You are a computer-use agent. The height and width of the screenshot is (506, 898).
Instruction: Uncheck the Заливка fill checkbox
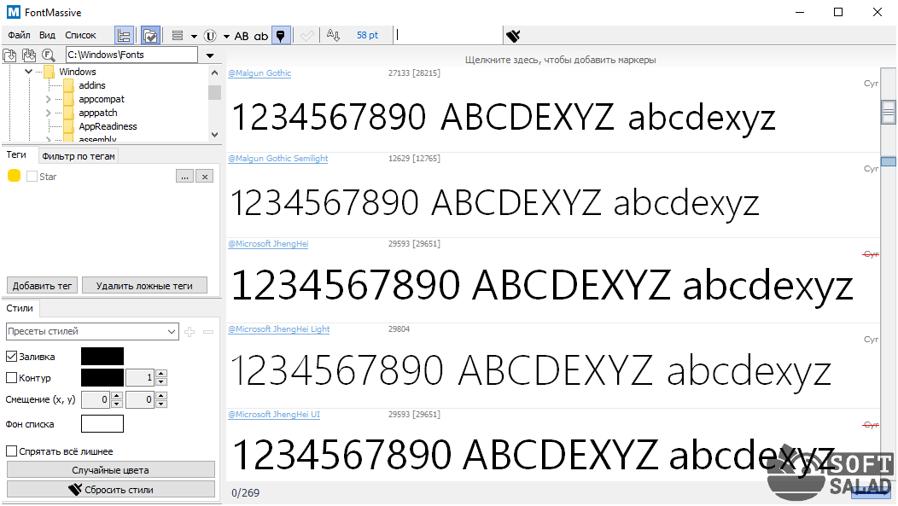point(12,357)
